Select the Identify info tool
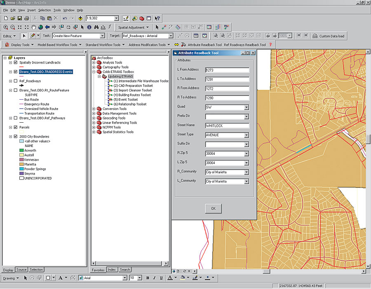Viewport: 371px width, 289px height. (89, 27)
